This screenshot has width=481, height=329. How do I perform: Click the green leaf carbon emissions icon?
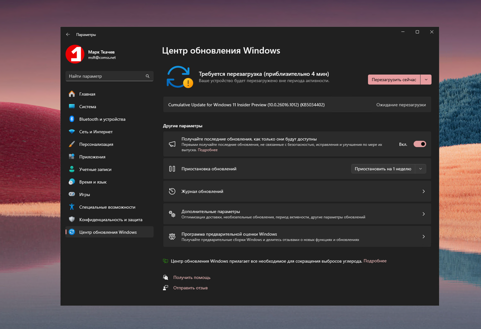point(165,261)
